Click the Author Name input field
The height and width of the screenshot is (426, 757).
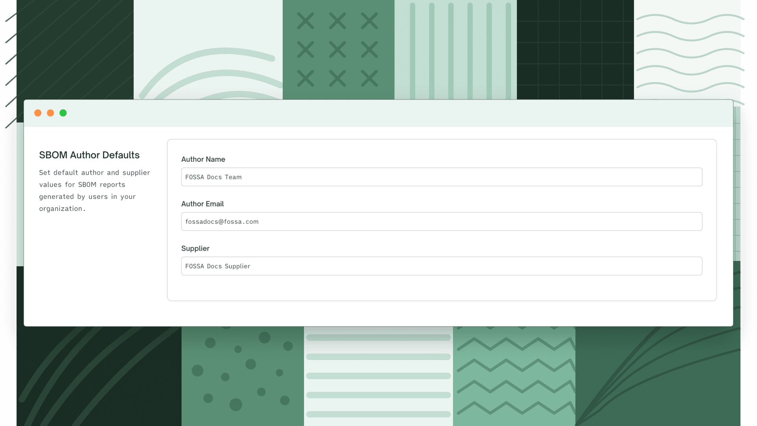pos(442,177)
